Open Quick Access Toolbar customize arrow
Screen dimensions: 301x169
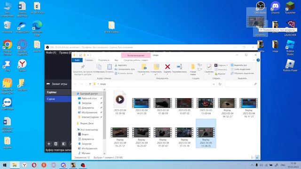pyautogui.click(x=88, y=55)
